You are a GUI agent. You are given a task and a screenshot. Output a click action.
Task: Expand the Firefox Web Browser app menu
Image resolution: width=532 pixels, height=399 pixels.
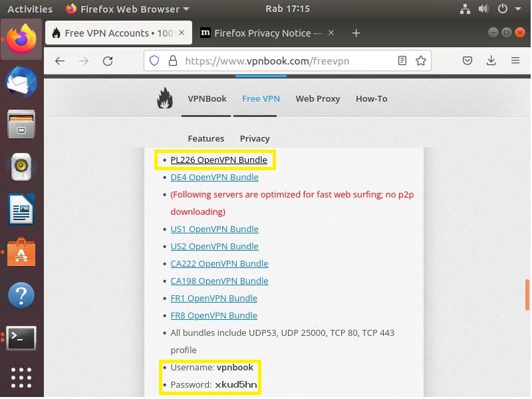tap(128, 9)
